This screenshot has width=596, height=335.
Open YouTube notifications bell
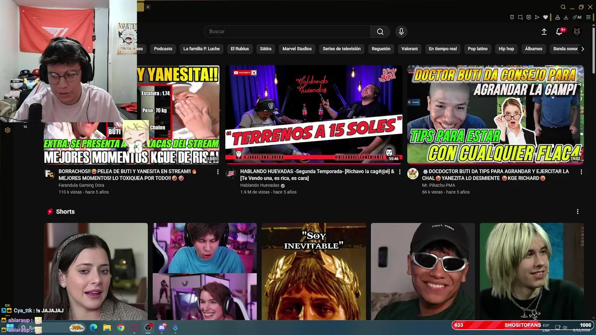[x=559, y=32]
